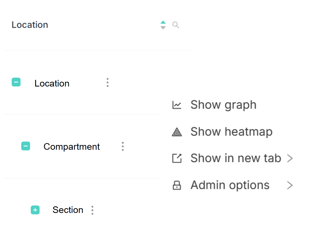Expand the Section tree node
This screenshot has width=314, height=241.
(x=35, y=210)
